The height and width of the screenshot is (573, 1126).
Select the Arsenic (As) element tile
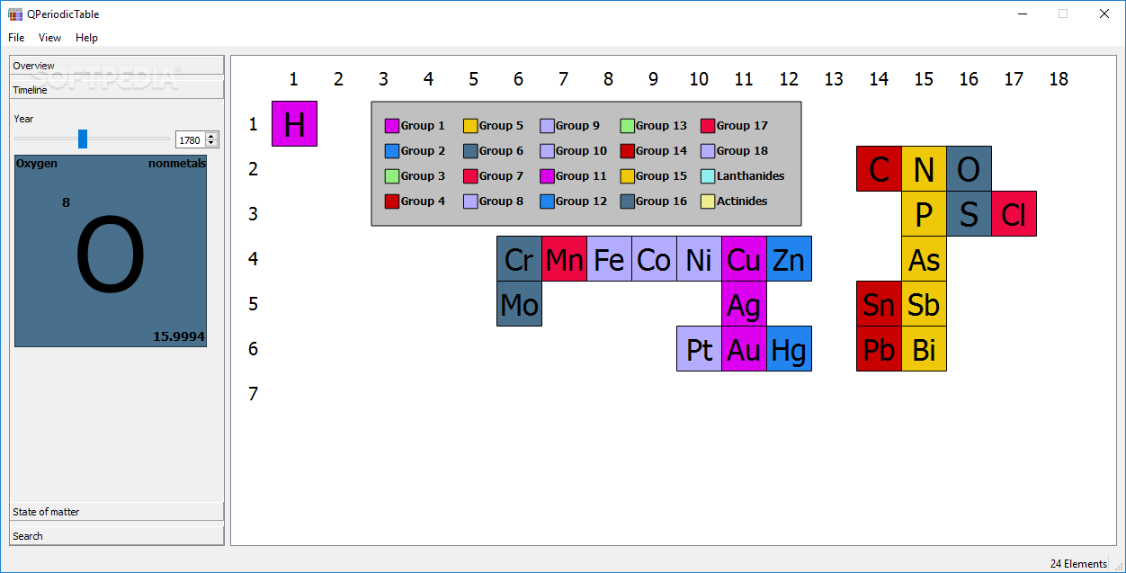tap(924, 259)
